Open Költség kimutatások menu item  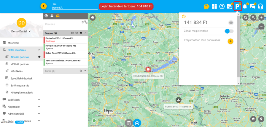(21, 92)
